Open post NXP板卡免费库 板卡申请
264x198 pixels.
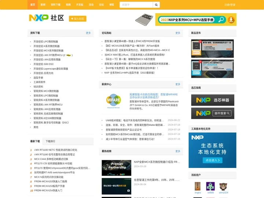click(x=131, y=68)
